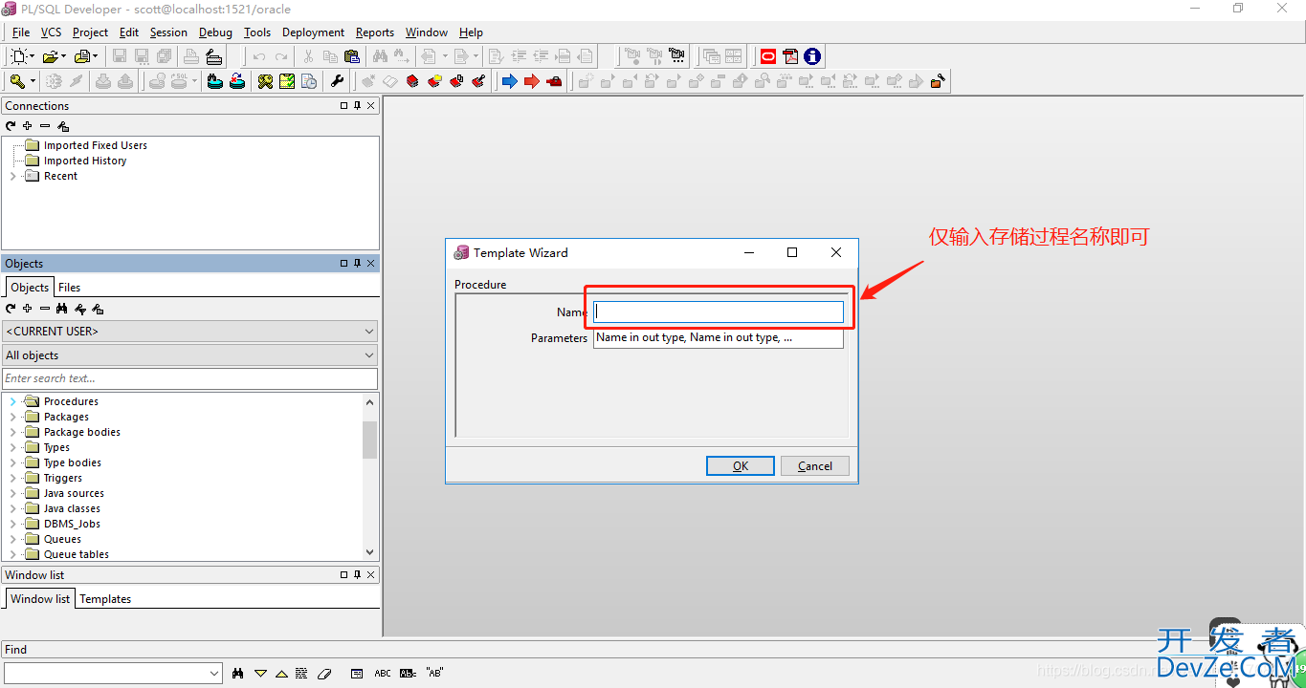1306x688 pixels.
Task: Pin the Connections panel
Action: pos(358,106)
